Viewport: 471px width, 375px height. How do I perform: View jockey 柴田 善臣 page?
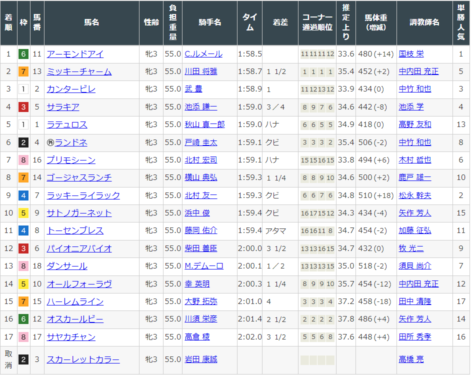coord(200,248)
